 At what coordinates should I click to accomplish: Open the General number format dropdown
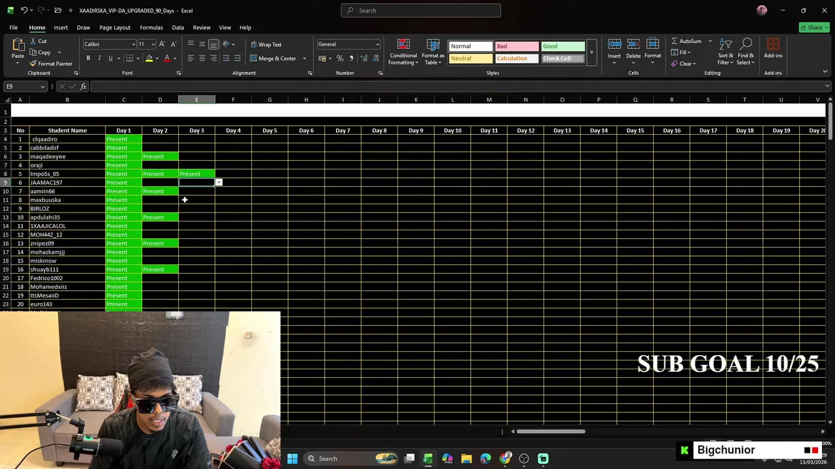coord(377,44)
